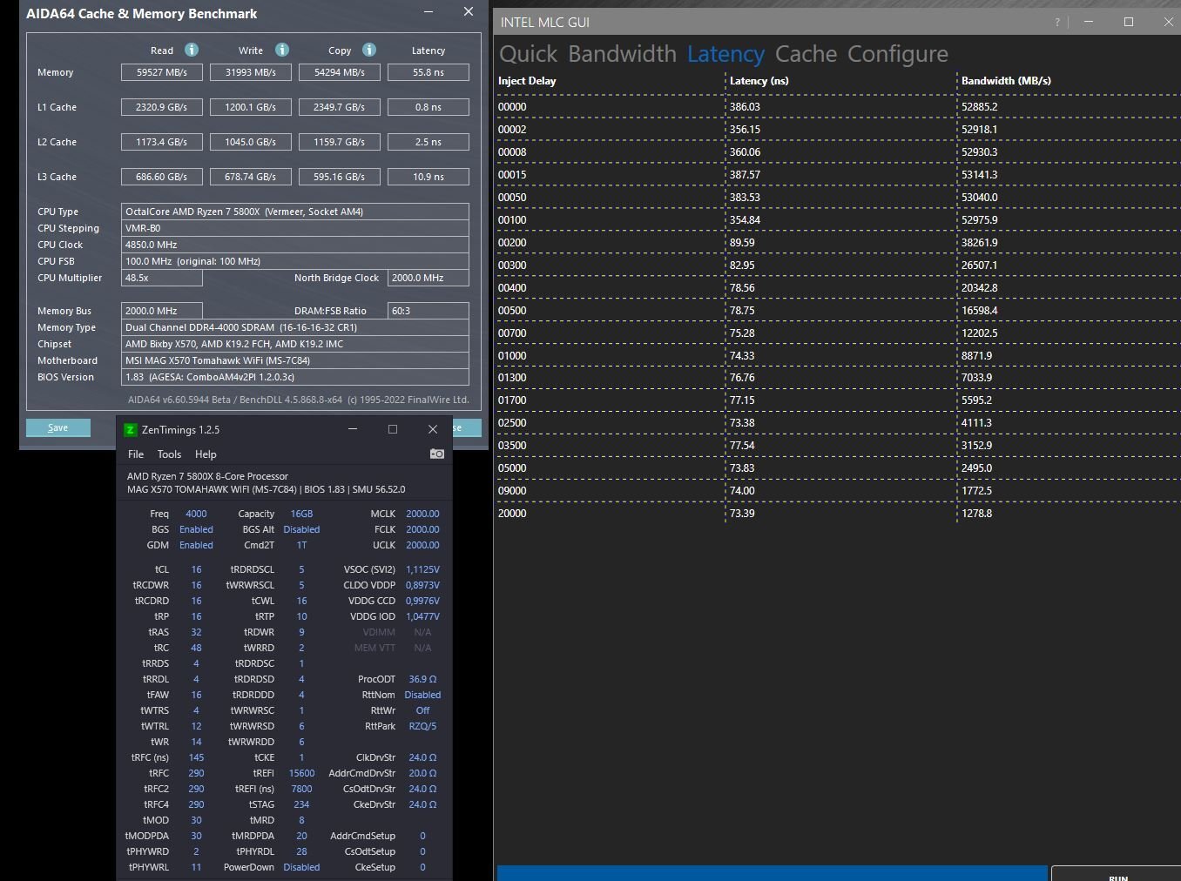The height and width of the screenshot is (881, 1181).
Task: Switch to the Quick tab in MLC GUI
Action: click(528, 54)
